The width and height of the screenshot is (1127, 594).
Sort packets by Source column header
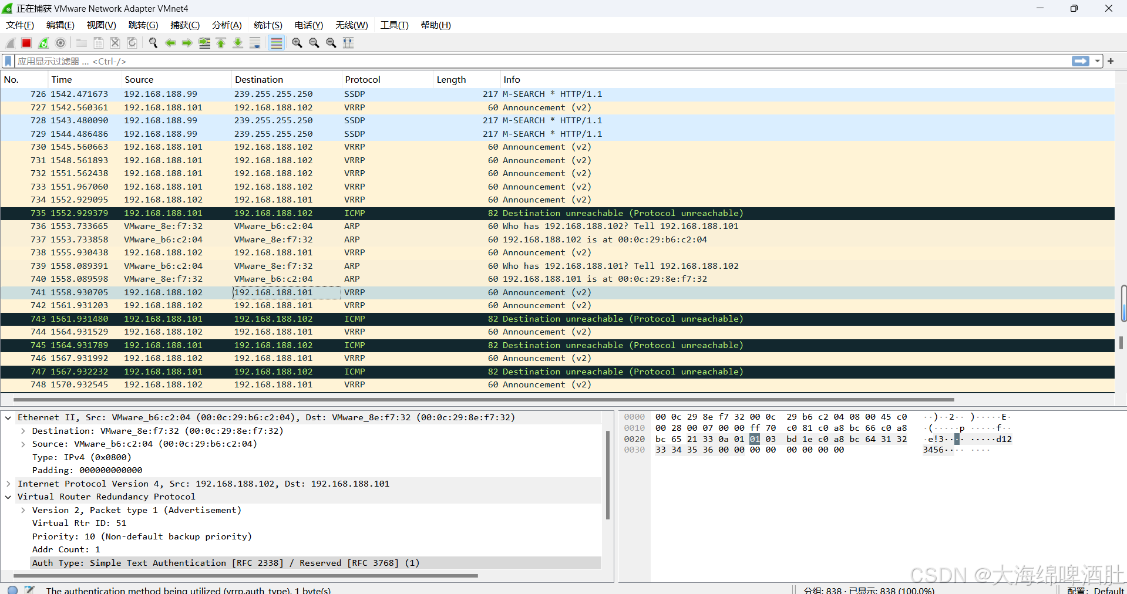tap(176, 80)
